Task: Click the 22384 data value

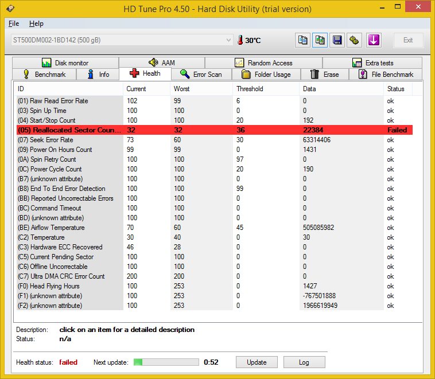Action: [313, 130]
